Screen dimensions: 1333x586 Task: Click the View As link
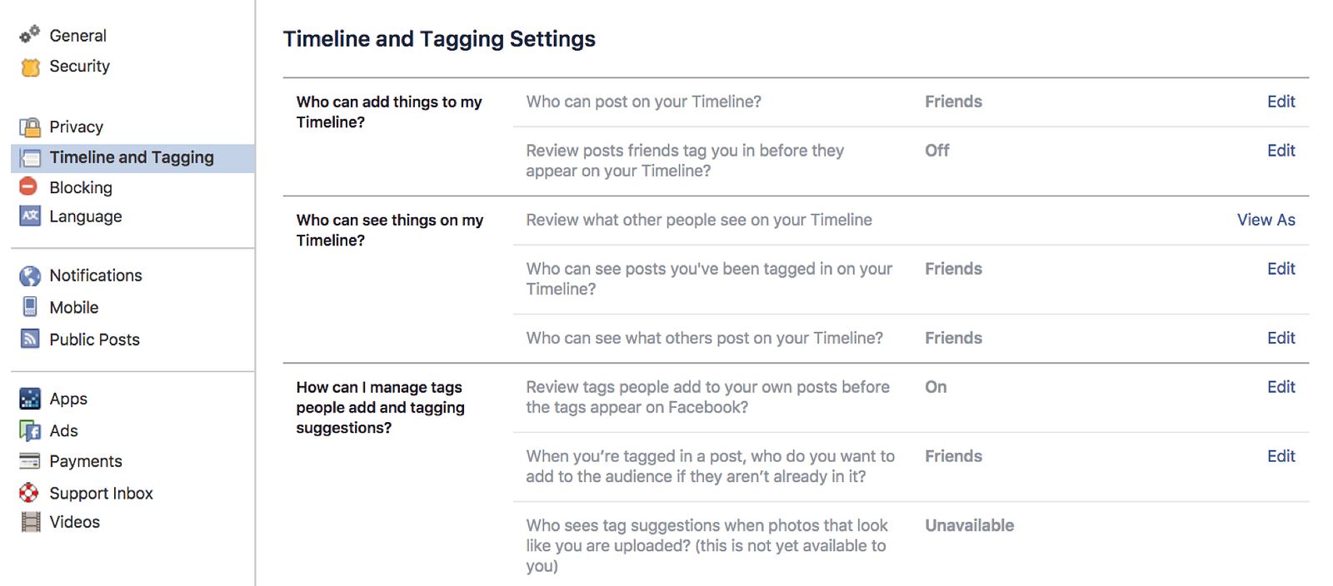(1266, 220)
